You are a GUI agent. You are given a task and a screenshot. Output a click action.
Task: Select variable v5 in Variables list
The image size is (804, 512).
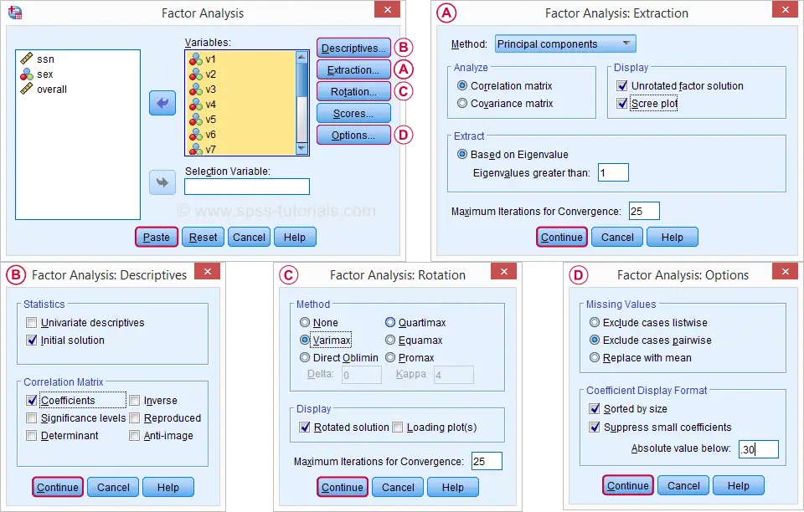pos(203,120)
